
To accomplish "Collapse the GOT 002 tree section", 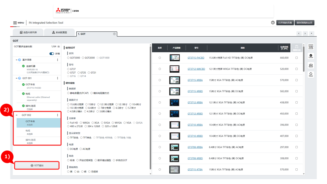I will point(17,115).
